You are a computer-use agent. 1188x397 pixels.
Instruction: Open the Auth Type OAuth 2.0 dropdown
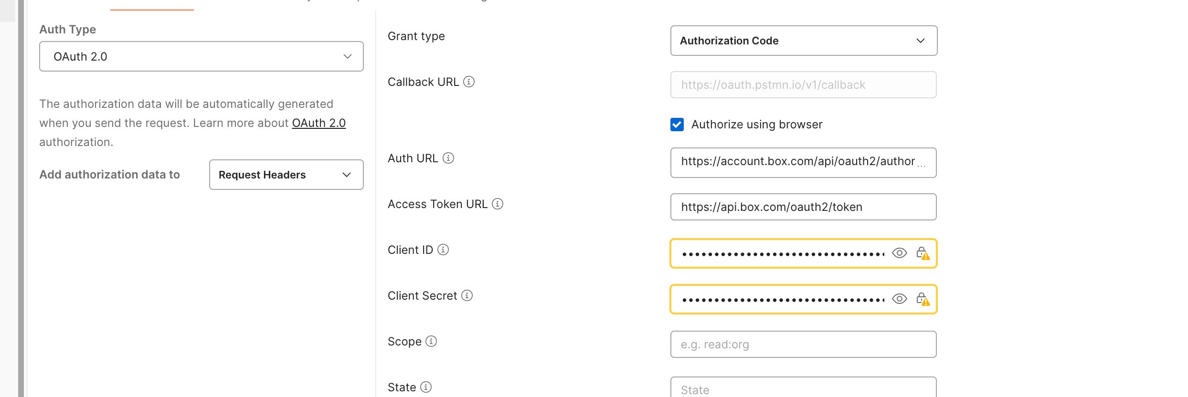pos(201,56)
